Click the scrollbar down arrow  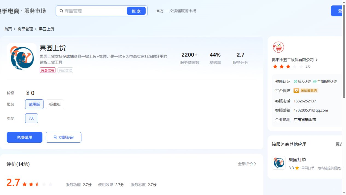tap(344, 193)
